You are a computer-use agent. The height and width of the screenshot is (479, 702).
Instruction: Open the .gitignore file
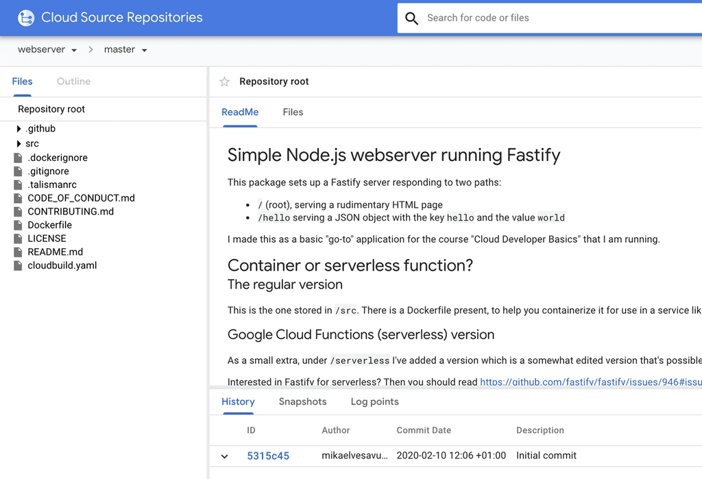pos(50,171)
